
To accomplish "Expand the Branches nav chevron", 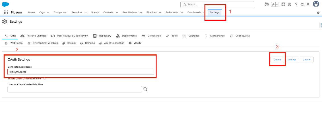I will [x=85, y=12].
